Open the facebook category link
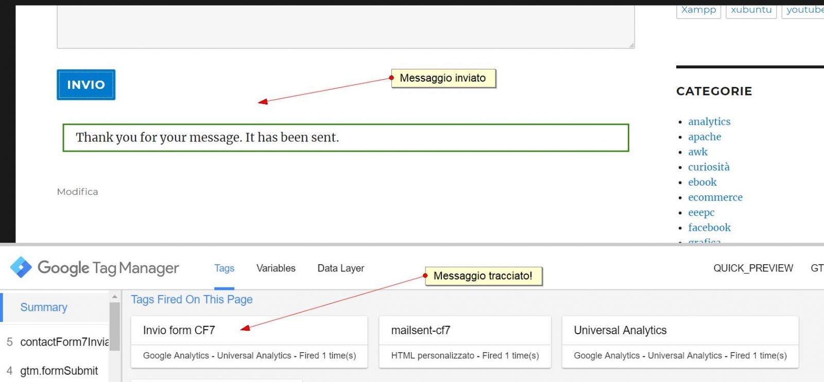Image resolution: width=824 pixels, height=382 pixels. (x=709, y=228)
